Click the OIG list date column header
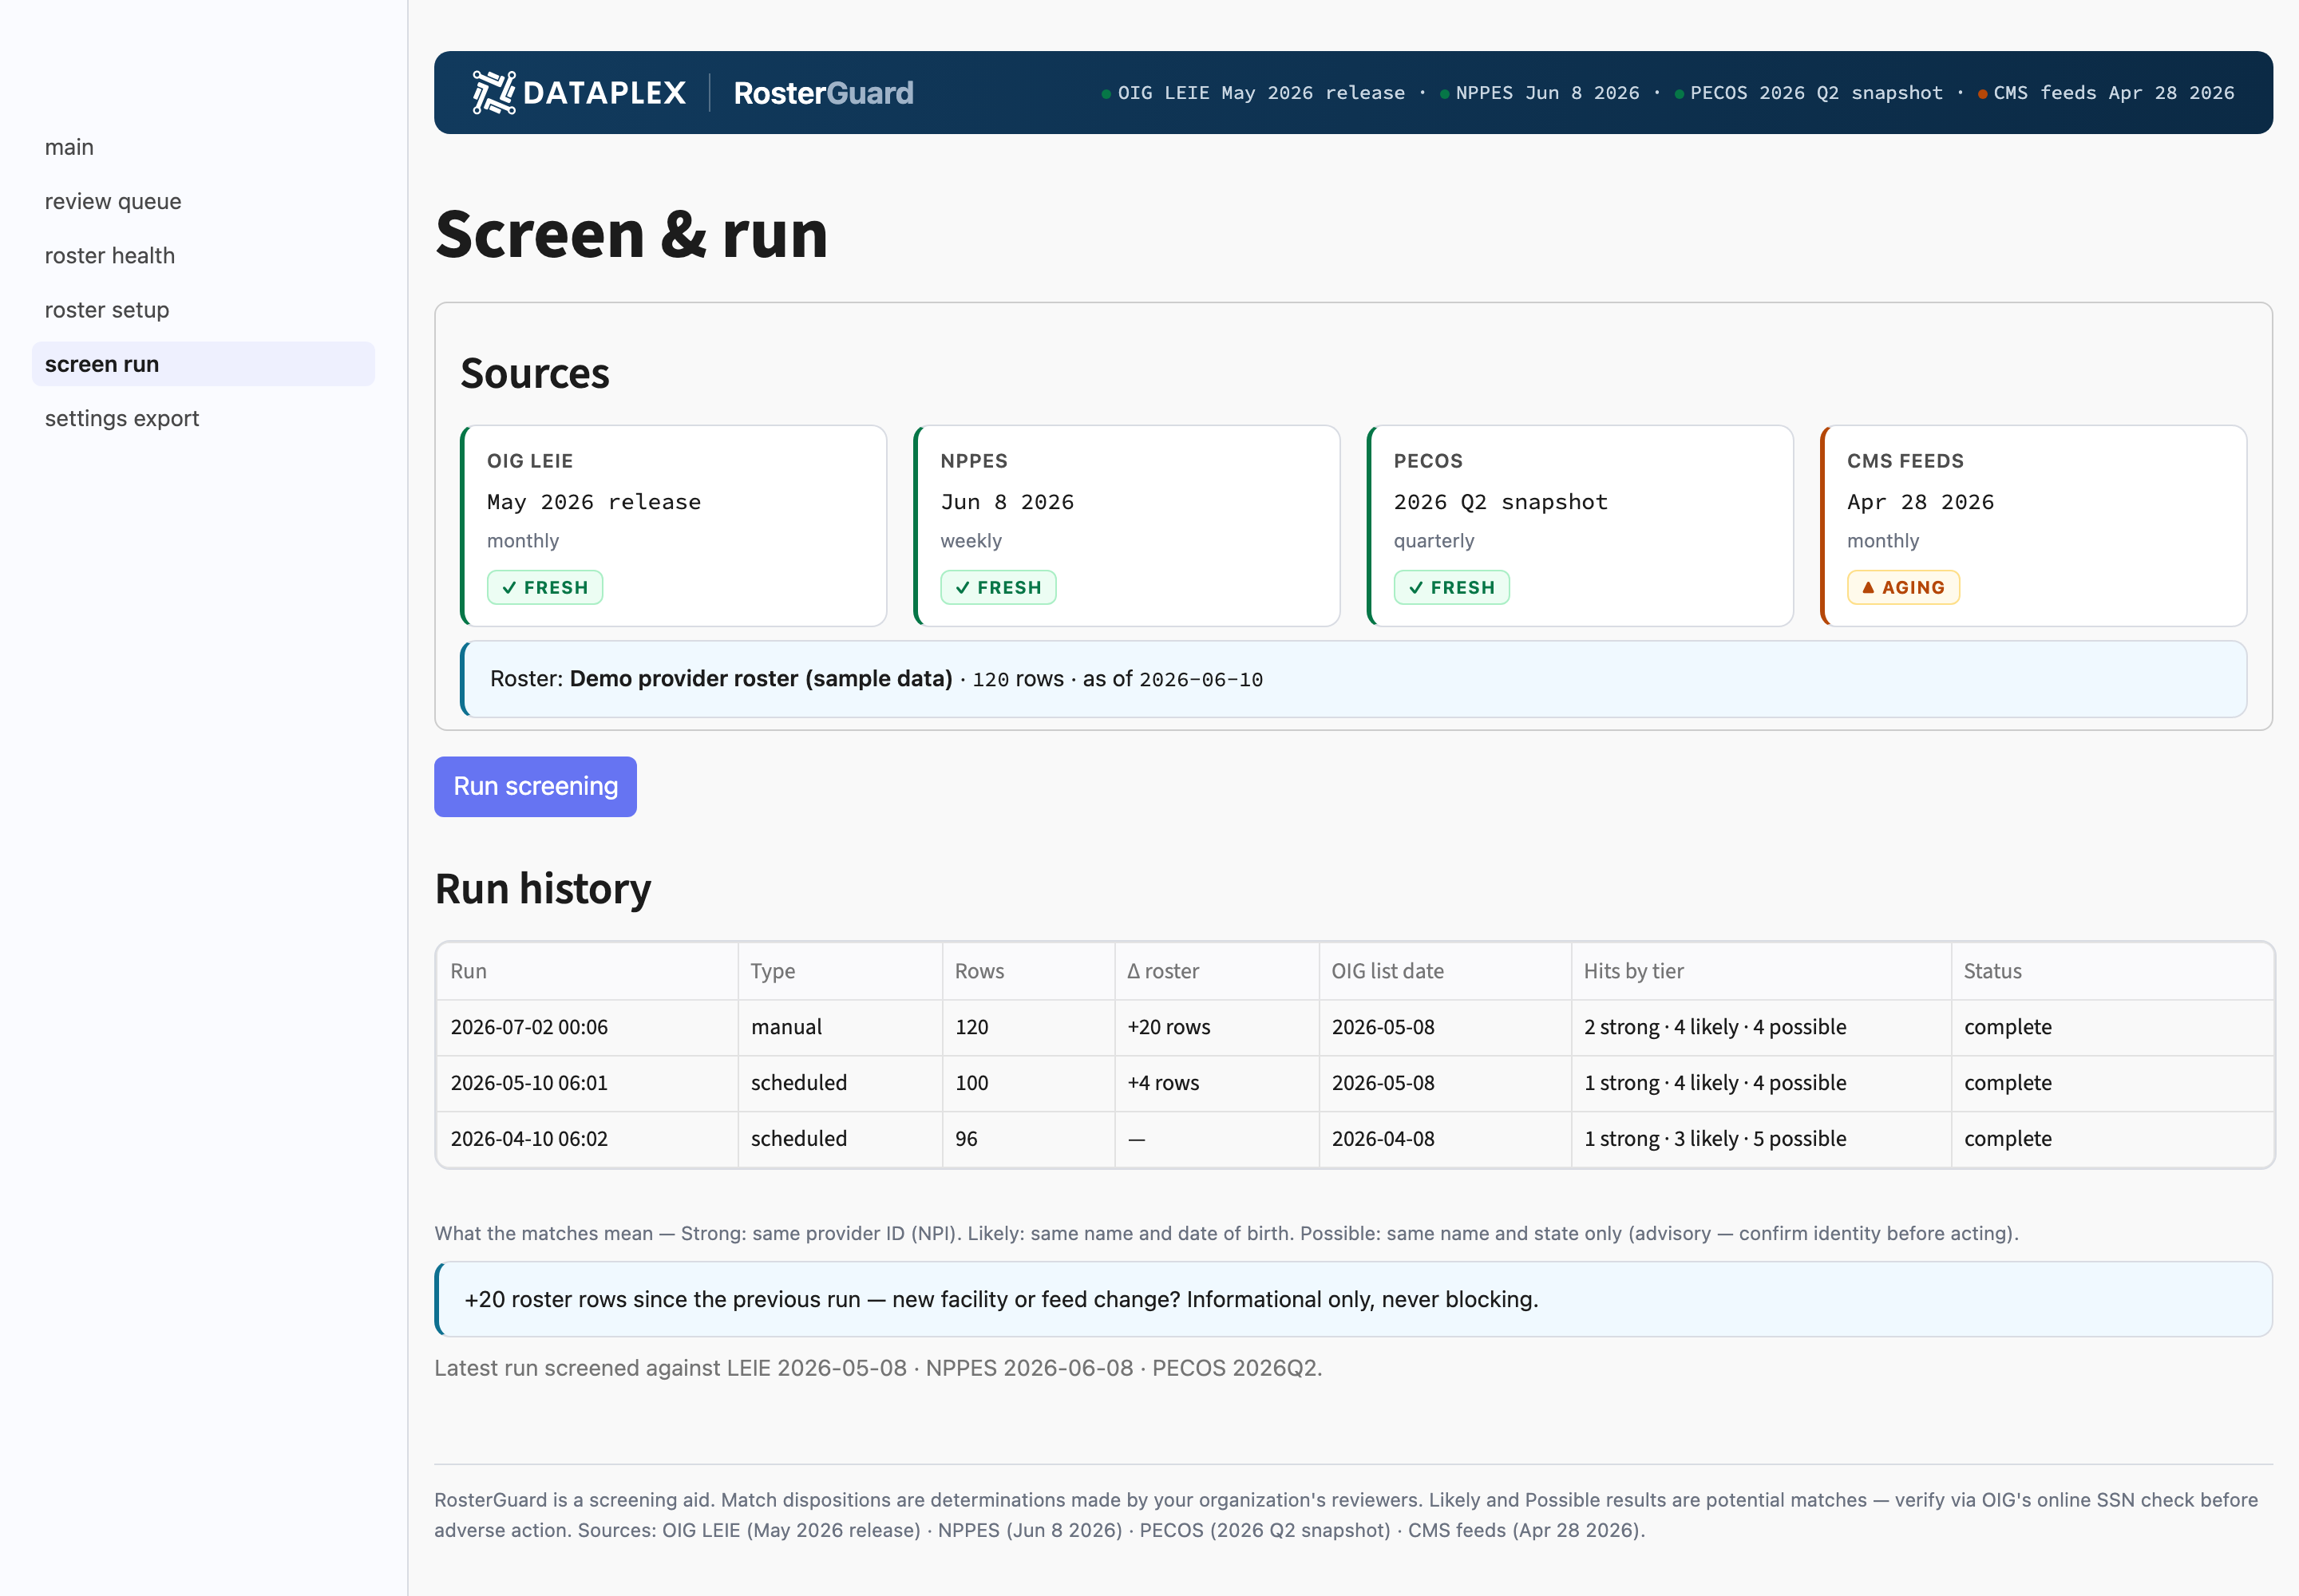Screen dimensions: 2299x1596 (x=1445, y=971)
